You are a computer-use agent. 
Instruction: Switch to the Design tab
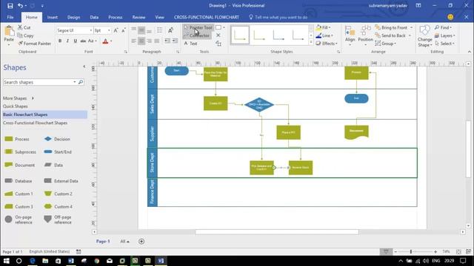74,17
